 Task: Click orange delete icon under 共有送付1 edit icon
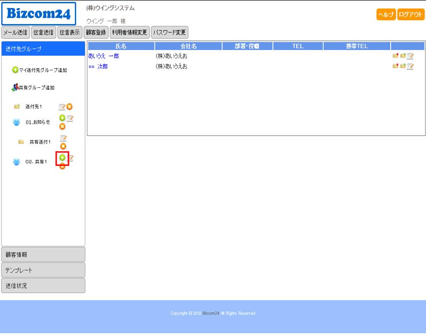63,146
